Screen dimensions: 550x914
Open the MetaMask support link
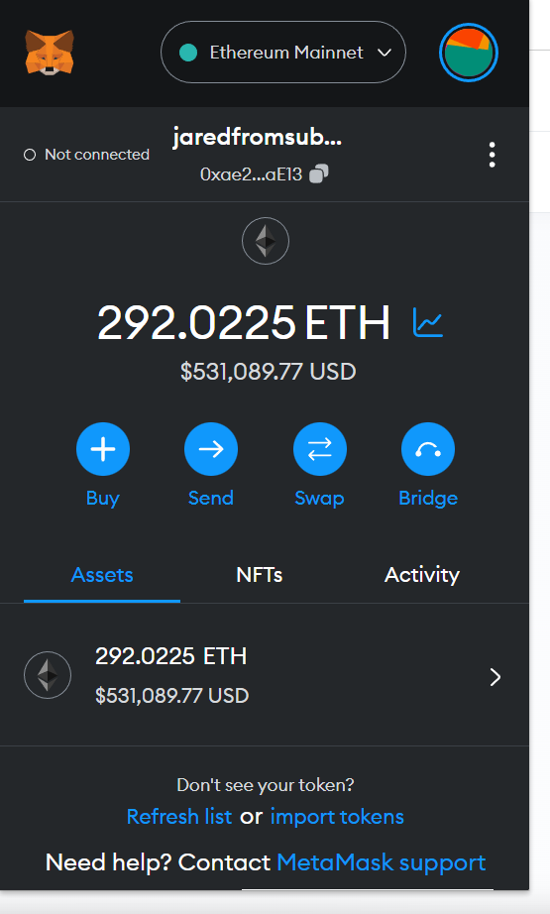382,862
